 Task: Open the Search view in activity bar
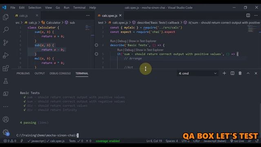(x=6, y=30)
